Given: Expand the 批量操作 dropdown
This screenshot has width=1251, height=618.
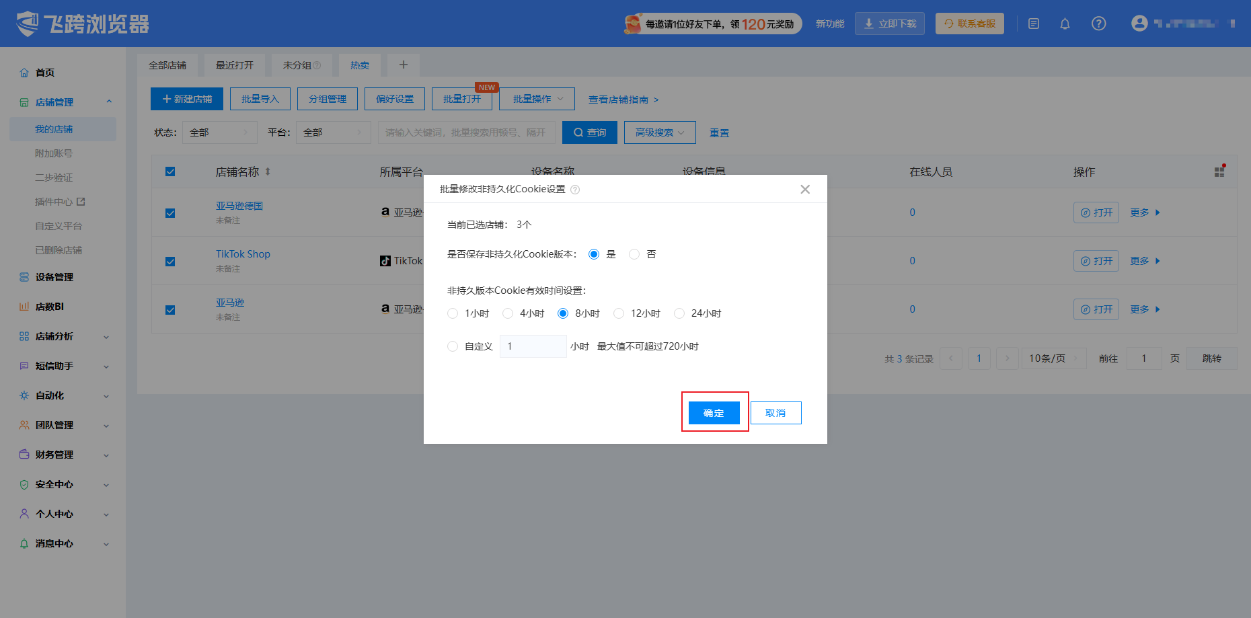Looking at the screenshot, I should (x=537, y=99).
